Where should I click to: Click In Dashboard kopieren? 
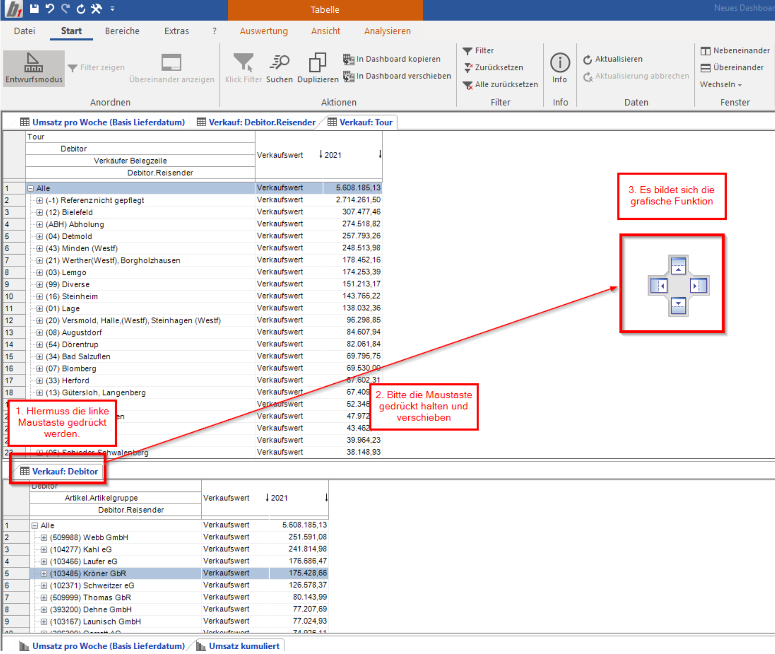[392, 59]
